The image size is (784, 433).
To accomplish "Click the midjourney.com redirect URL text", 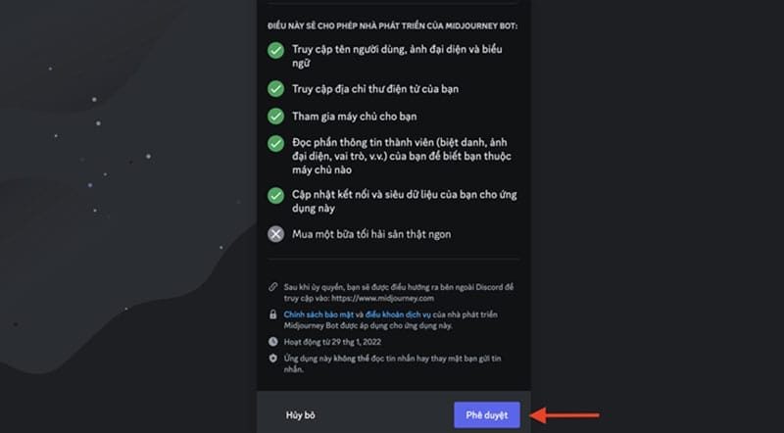I will coord(382,298).
